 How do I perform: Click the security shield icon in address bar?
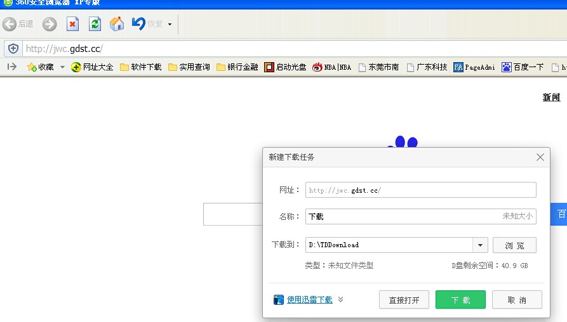[x=13, y=49]
